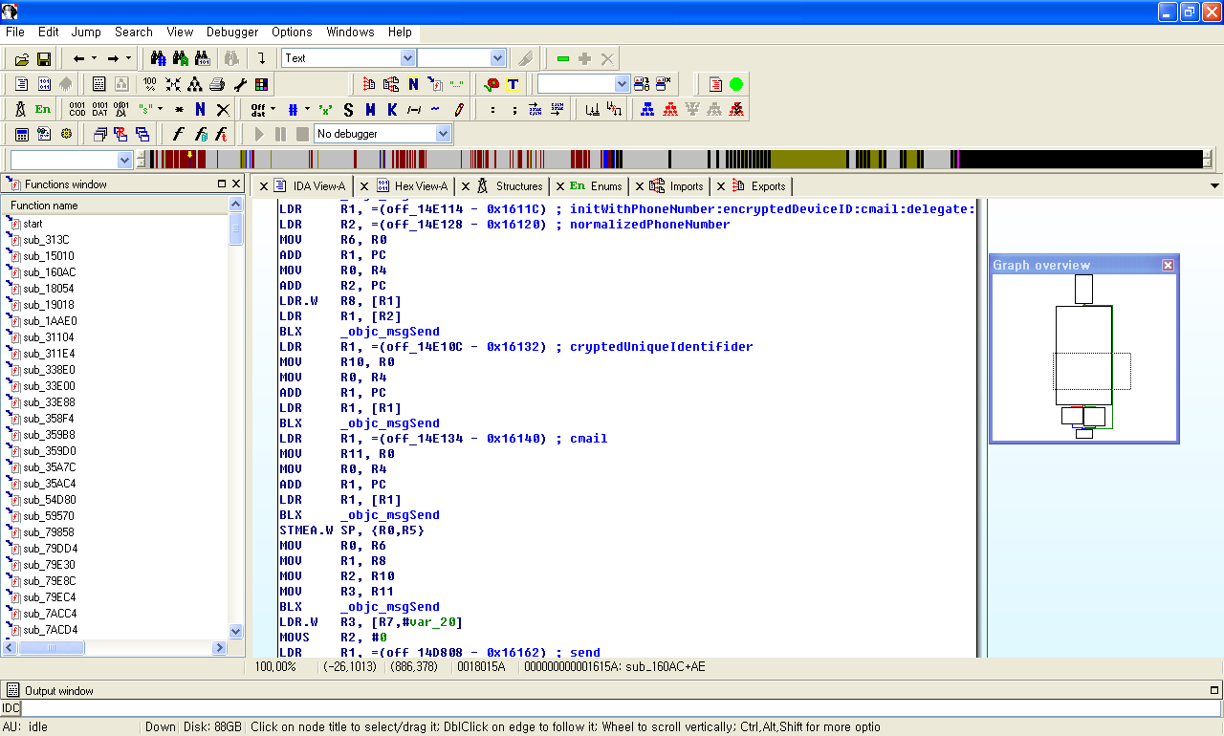Expand the Text search type dropdown
This screenshot has width=1224, height=736.
click(408, 58)
